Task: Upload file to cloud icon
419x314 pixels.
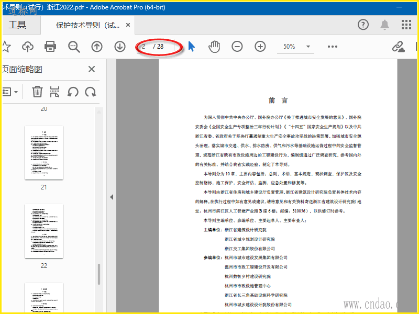Action: click(x=28, y=47)
